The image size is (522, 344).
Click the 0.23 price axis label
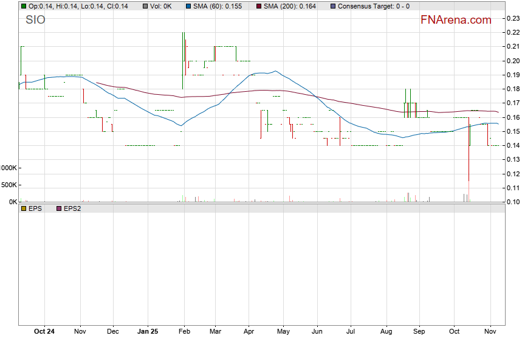[x=513, y=18]
